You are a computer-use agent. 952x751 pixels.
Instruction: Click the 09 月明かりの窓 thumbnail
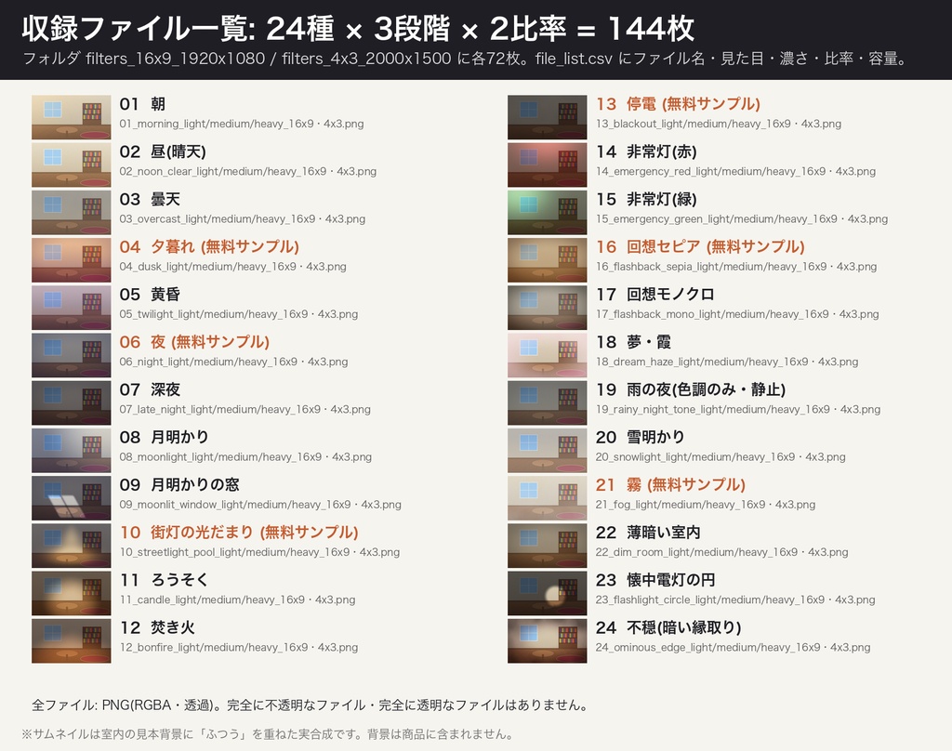pyautogui.click(x=71, y=498)
